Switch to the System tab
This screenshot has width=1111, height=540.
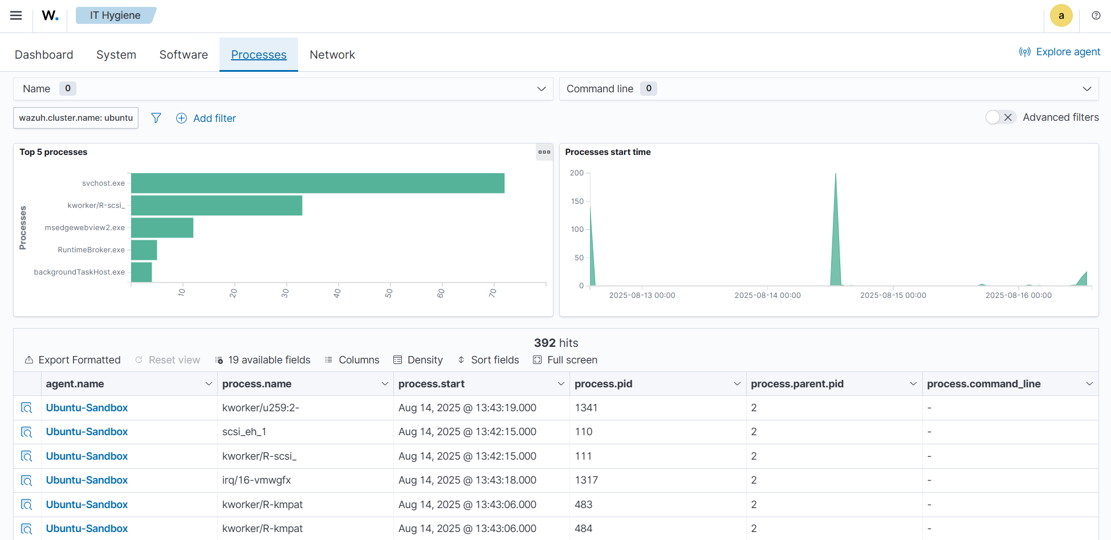click(x=116, y=54)
